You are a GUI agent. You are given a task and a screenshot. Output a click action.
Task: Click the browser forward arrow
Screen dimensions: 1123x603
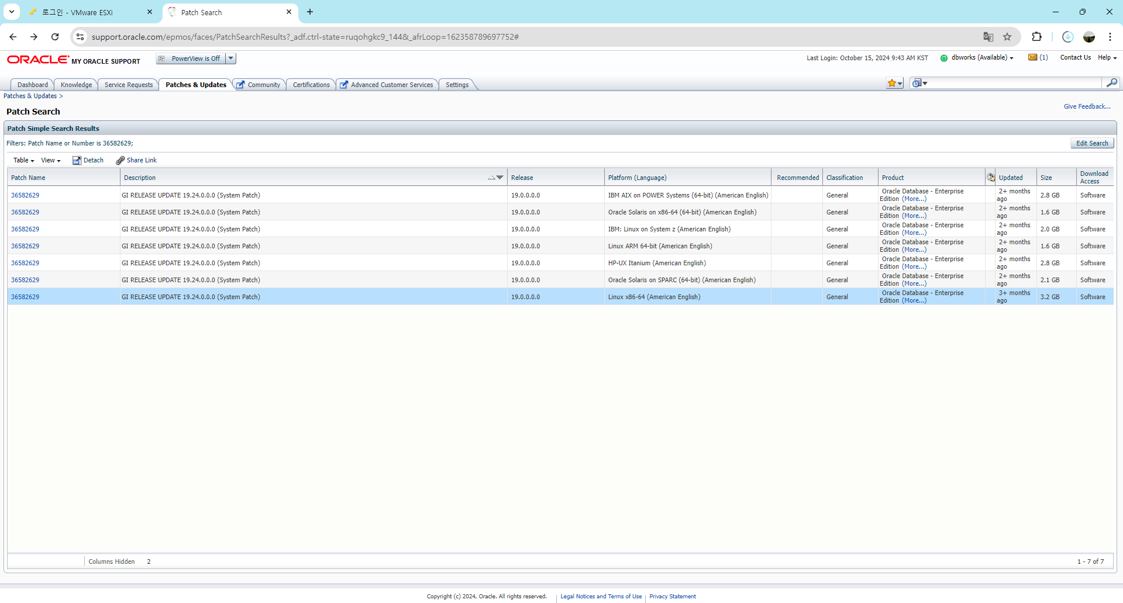[34, 37]
